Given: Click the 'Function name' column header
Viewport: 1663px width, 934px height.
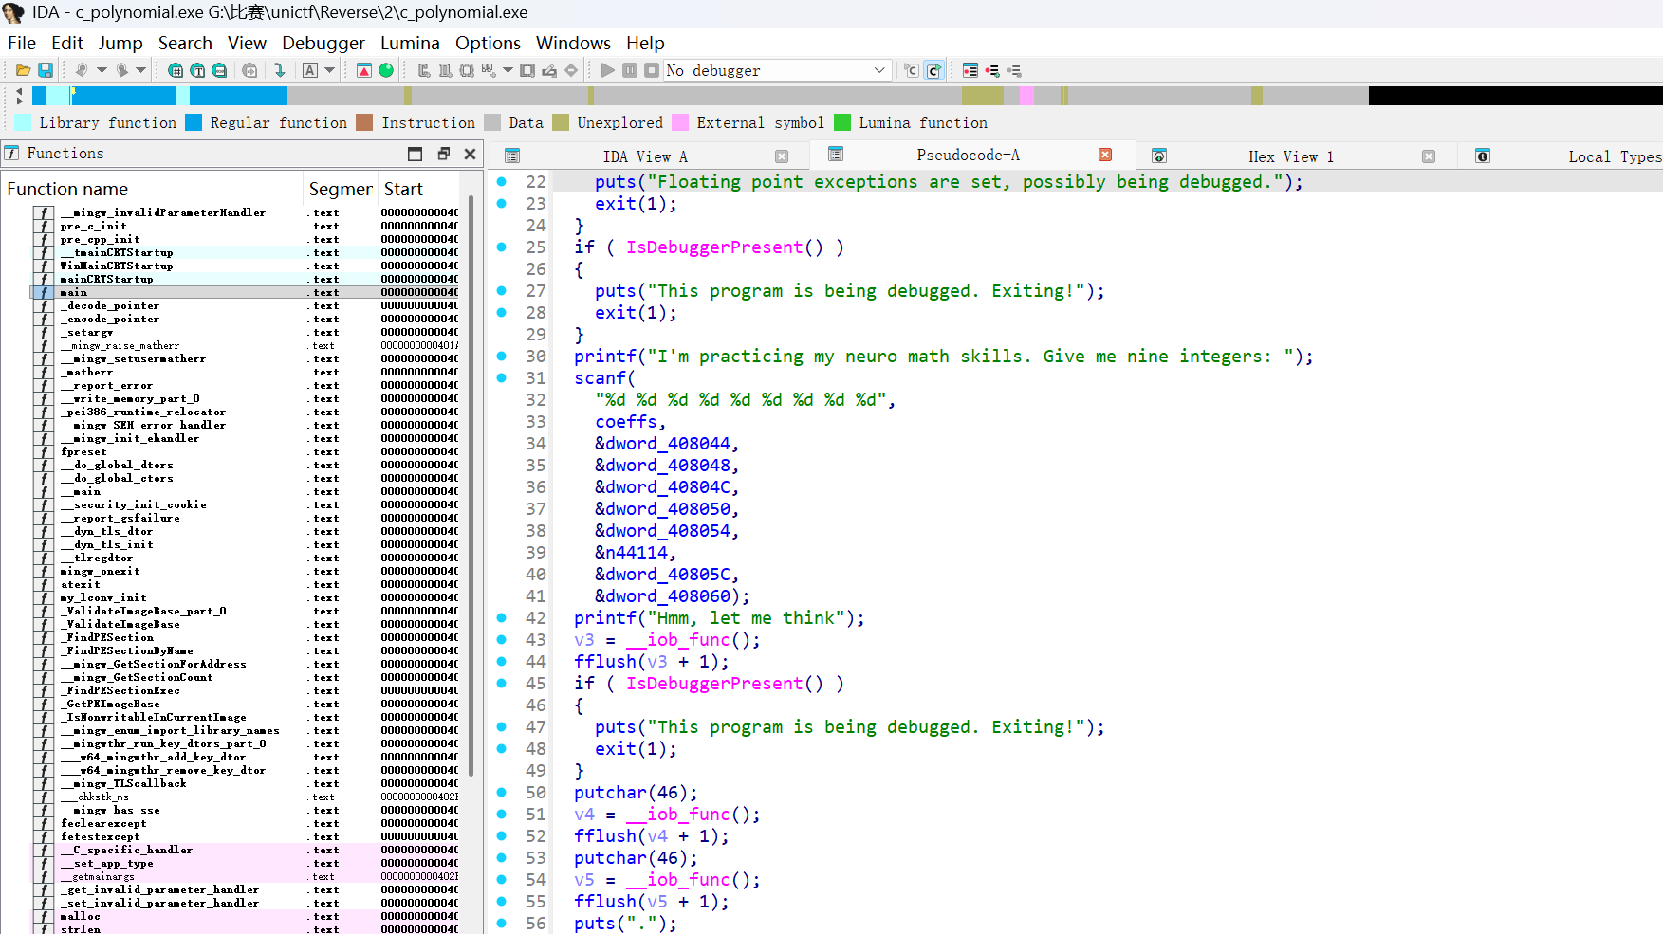Looking at the screenshot, I should coord(67,190).
